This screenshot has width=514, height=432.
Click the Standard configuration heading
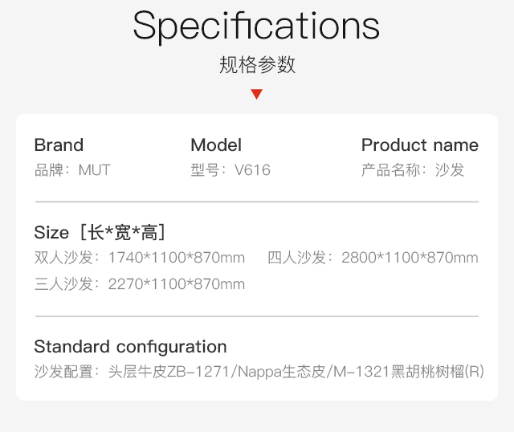tap(130, 347)
